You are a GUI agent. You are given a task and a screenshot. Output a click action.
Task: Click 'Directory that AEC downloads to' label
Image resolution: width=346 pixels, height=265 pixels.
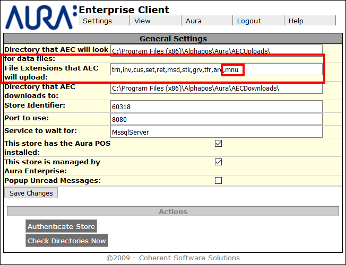tap(40, 91)
